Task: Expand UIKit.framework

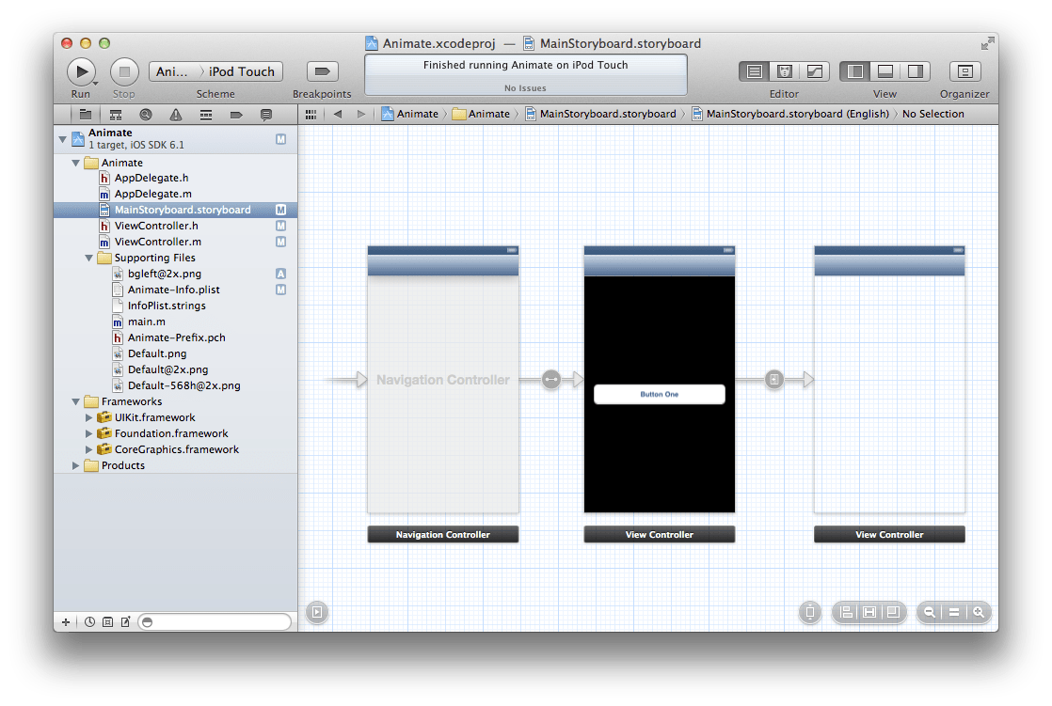Action: [88, 417]
